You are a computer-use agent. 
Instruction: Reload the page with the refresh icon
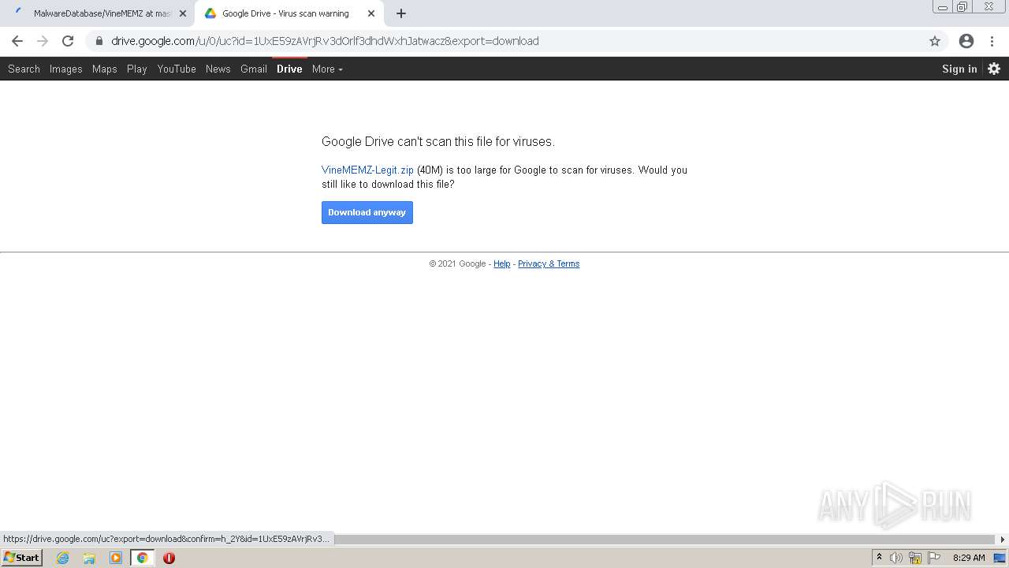coord(68,41)
